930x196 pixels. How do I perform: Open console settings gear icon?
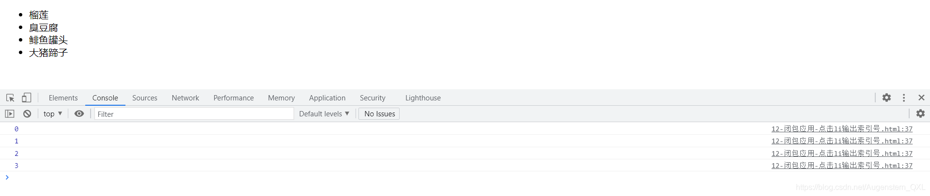(920, 113)
